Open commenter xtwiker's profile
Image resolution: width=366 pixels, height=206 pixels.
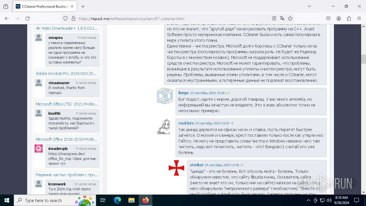[x=197, y=165]
